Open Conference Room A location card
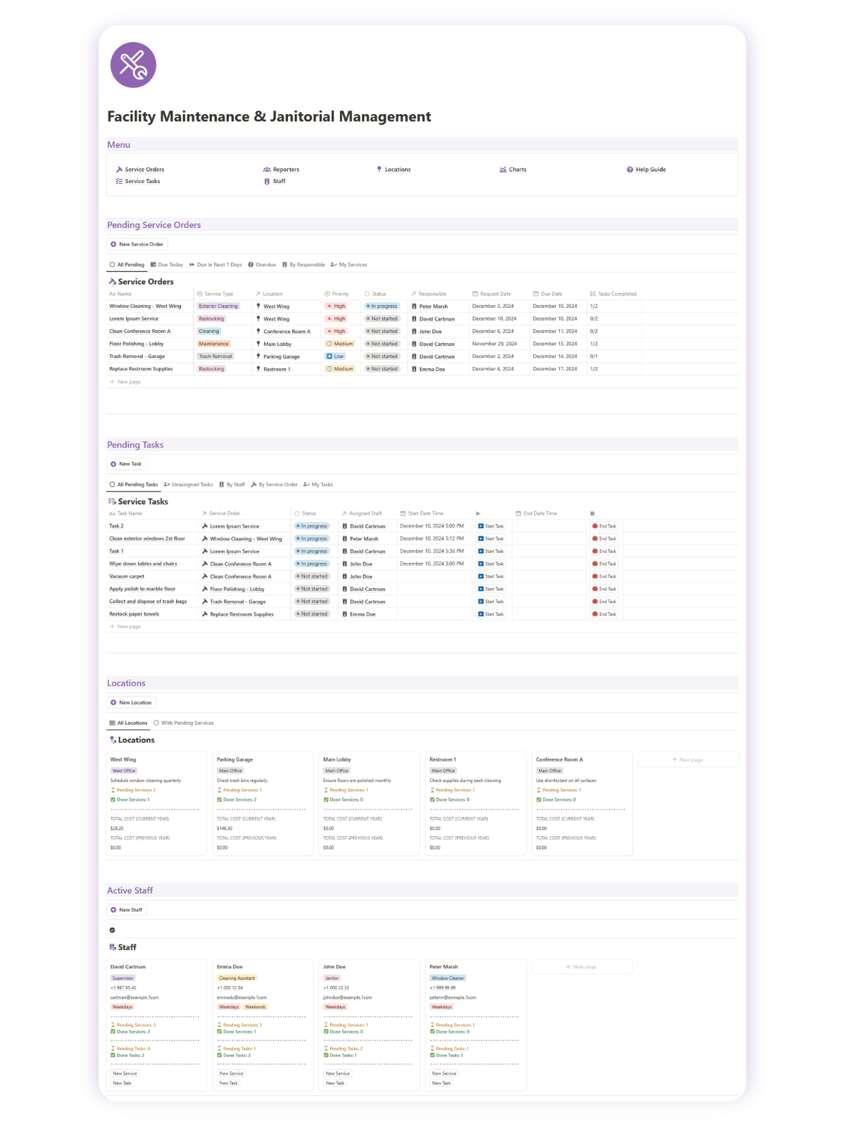The height and width of the screenshot is (1127, 845). click(x=582, y=804)
